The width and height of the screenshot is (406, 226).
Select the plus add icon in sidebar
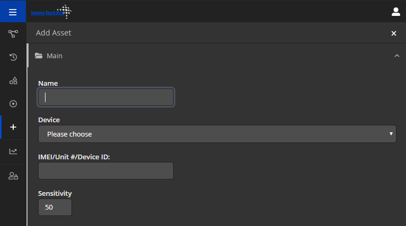coord(13,127)
